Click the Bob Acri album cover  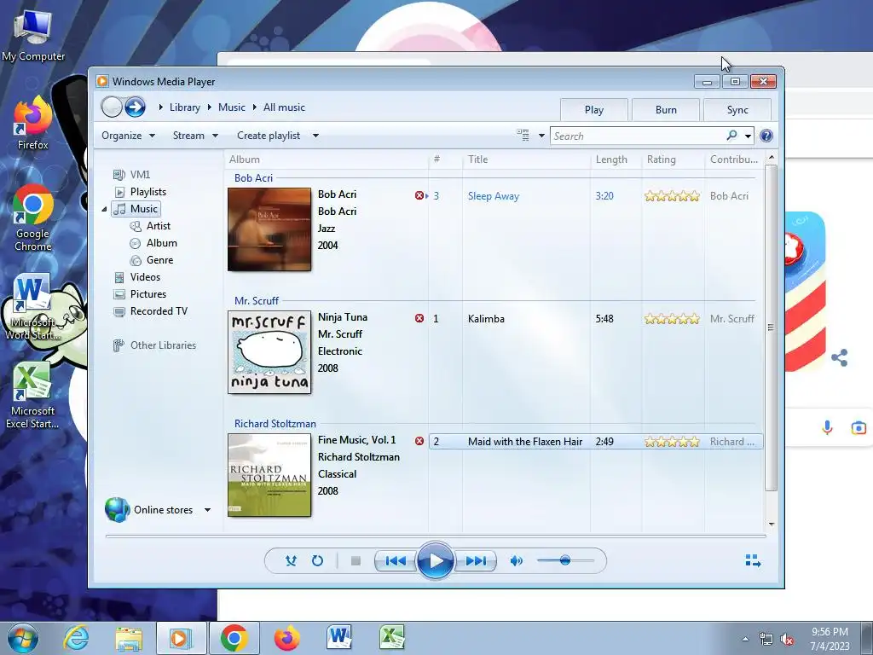269,229
